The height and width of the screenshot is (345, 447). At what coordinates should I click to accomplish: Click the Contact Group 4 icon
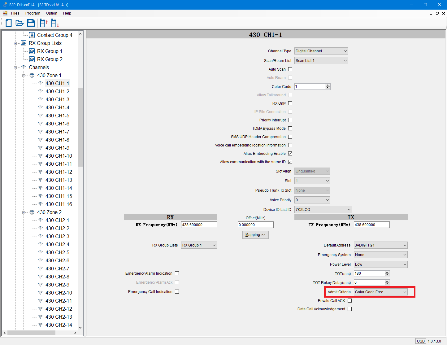(32, 35)
